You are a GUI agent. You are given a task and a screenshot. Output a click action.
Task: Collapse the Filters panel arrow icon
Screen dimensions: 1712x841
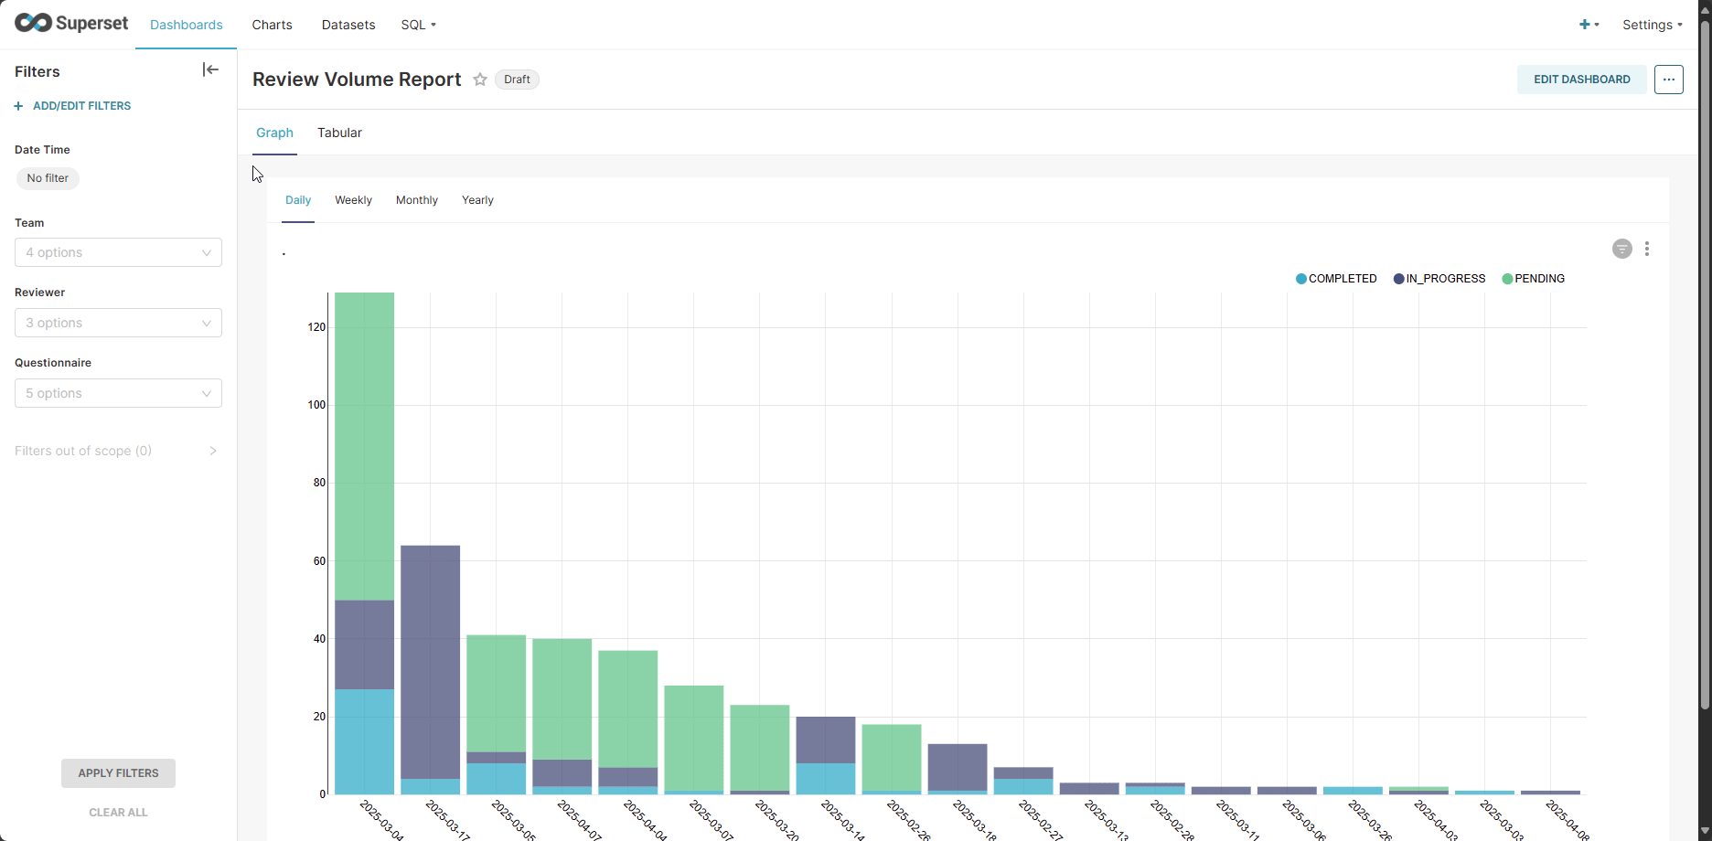pyautogui.click(x=210, y=69)
